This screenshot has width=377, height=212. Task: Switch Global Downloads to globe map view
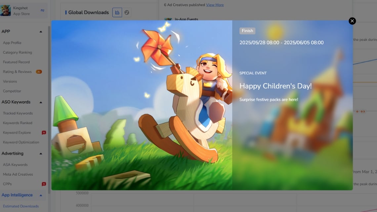click(x=127, y=13)
